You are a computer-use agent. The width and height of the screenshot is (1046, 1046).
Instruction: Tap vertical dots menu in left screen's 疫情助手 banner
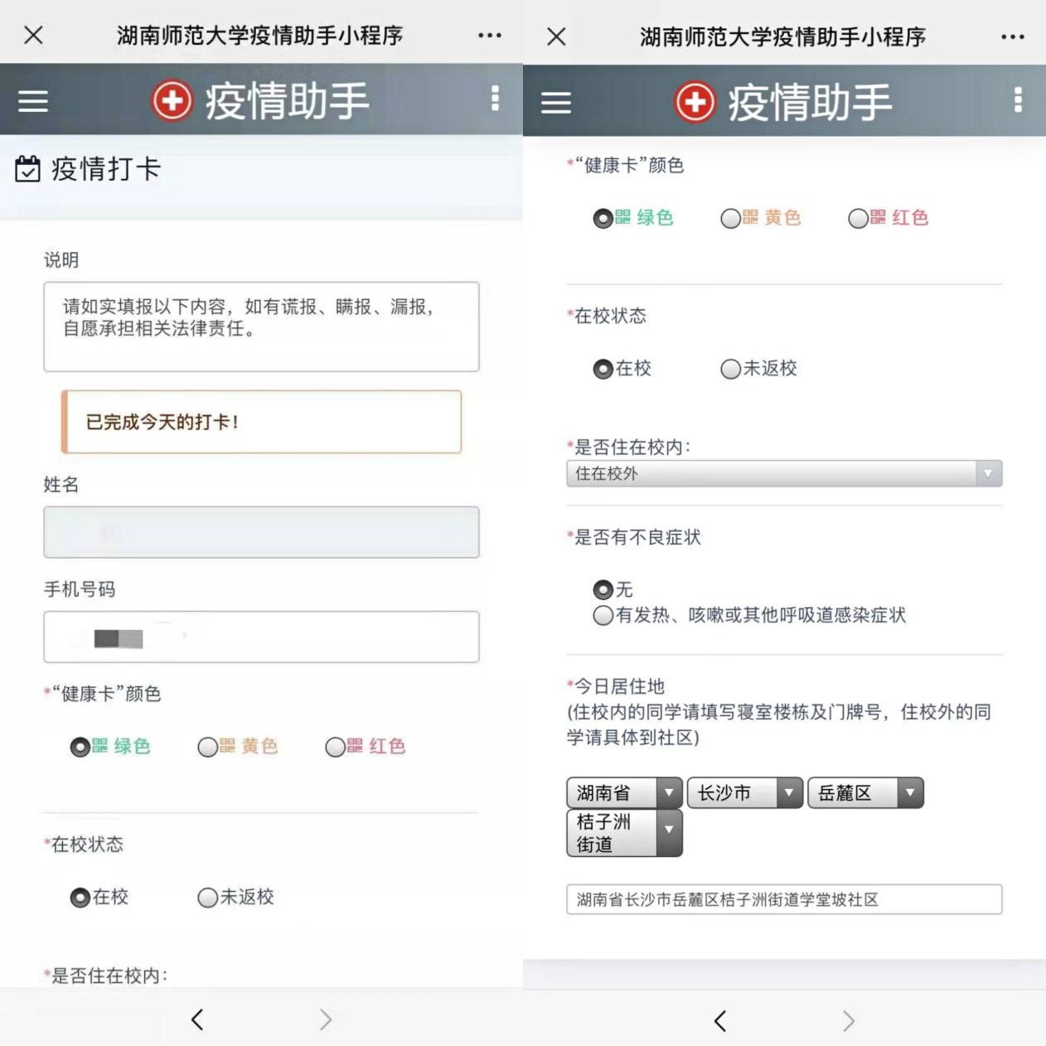pos(495,99)
